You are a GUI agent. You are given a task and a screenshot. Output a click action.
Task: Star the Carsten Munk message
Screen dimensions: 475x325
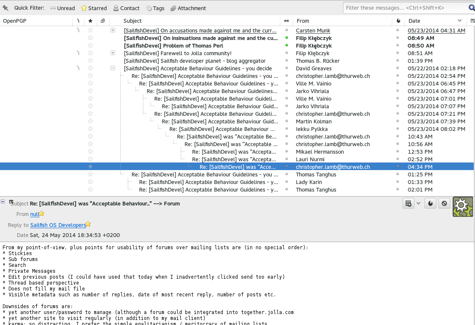coord(90,30)
